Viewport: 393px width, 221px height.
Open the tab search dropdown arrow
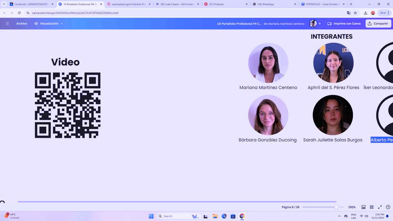[x=4, y=4]
